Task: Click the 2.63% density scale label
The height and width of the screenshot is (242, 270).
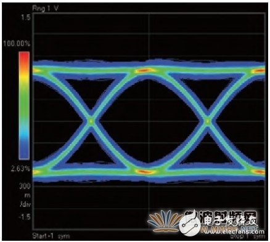Action: pos(20,169)
